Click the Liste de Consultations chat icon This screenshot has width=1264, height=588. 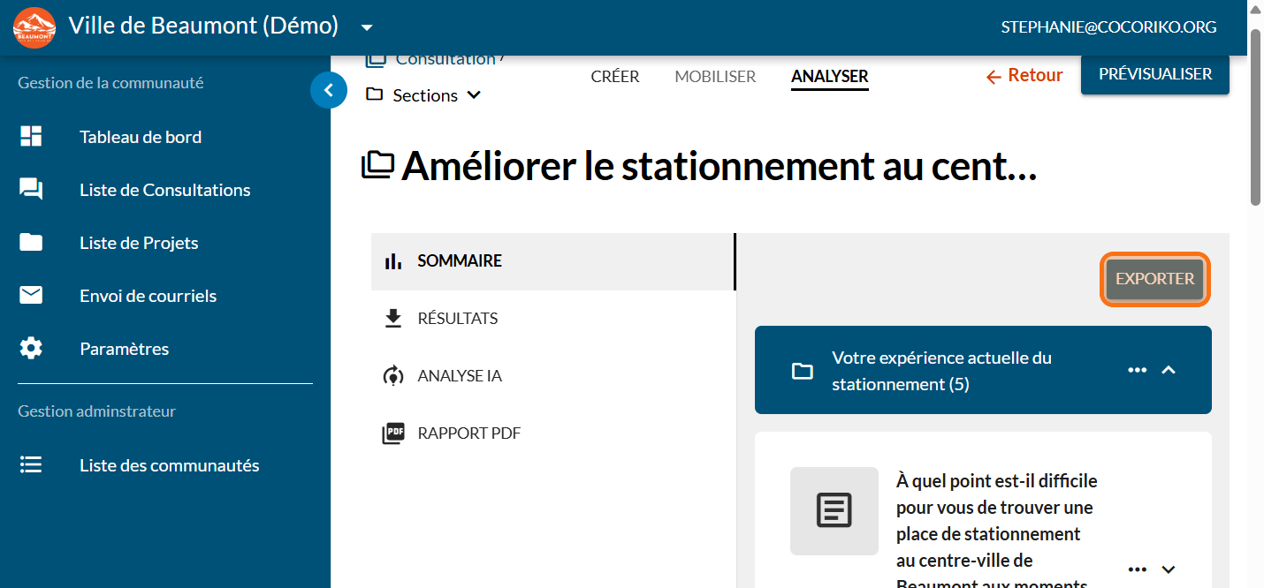(x=31, y=189)
